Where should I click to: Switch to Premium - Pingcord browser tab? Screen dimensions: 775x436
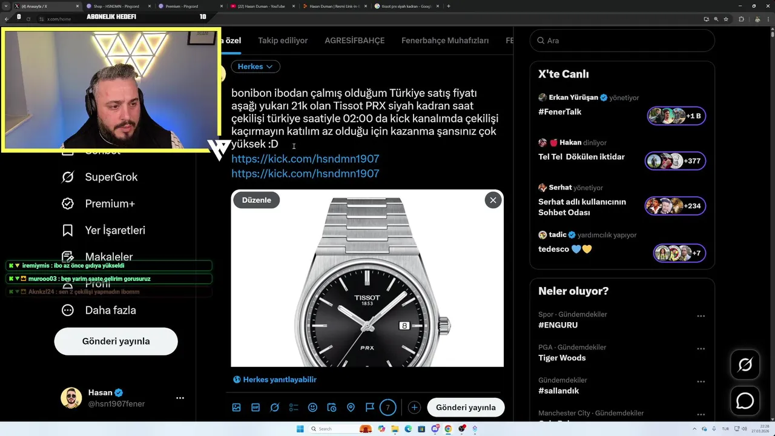click(190, 6)
